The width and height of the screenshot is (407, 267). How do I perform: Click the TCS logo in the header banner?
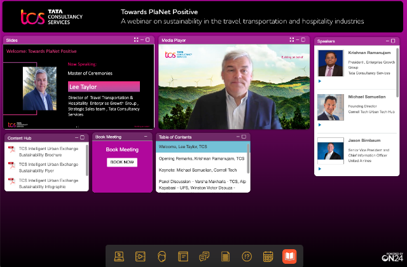click(x=52, y=17)
